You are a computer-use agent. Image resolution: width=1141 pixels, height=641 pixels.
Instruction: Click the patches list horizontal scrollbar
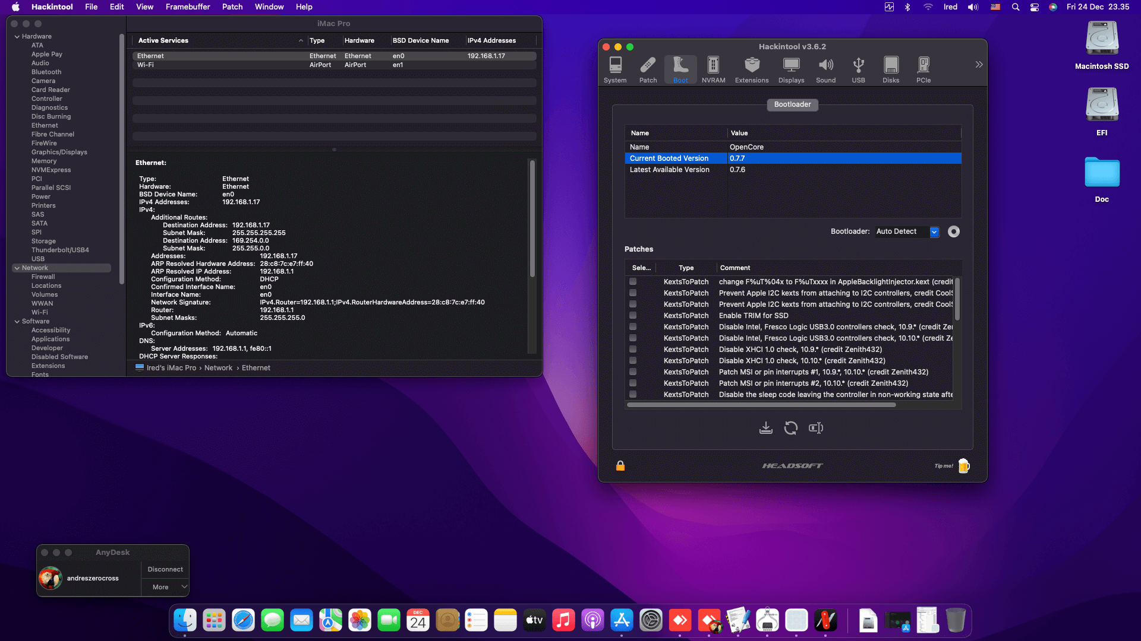[x=761, y=405]
